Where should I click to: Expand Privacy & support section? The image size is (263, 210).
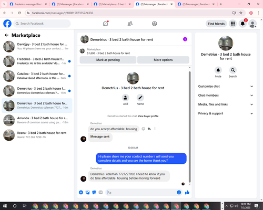(x=226, y=113)
